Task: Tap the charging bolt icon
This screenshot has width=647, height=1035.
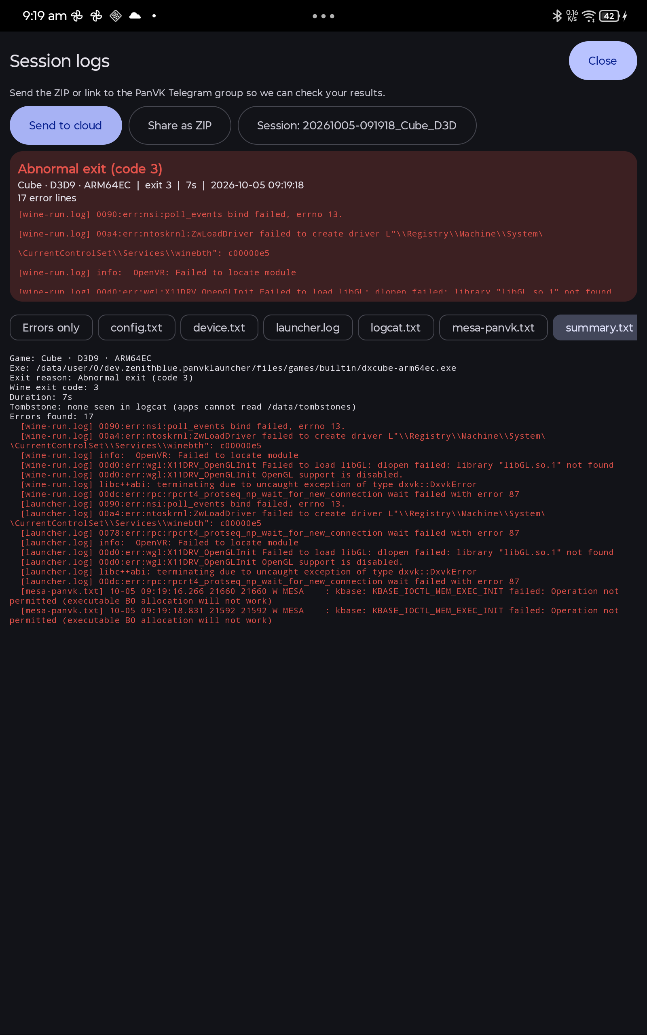Action: pos(625,16)
